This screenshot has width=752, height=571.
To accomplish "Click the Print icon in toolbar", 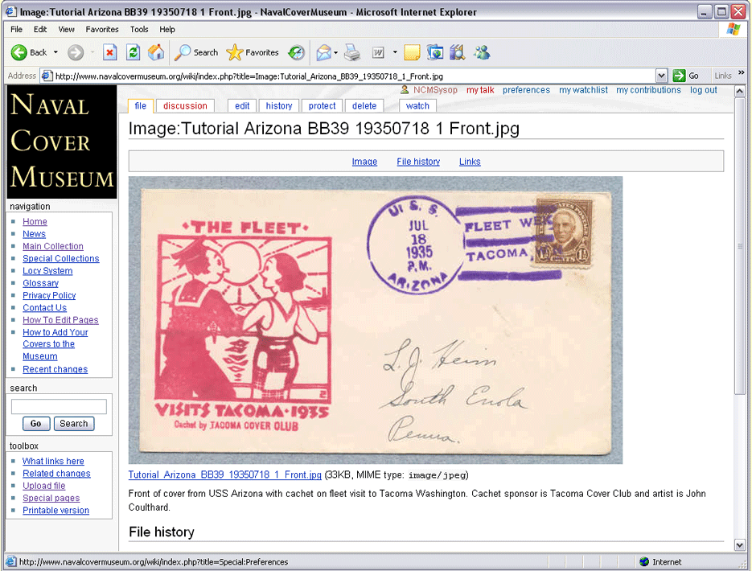I will coord(352,52).
